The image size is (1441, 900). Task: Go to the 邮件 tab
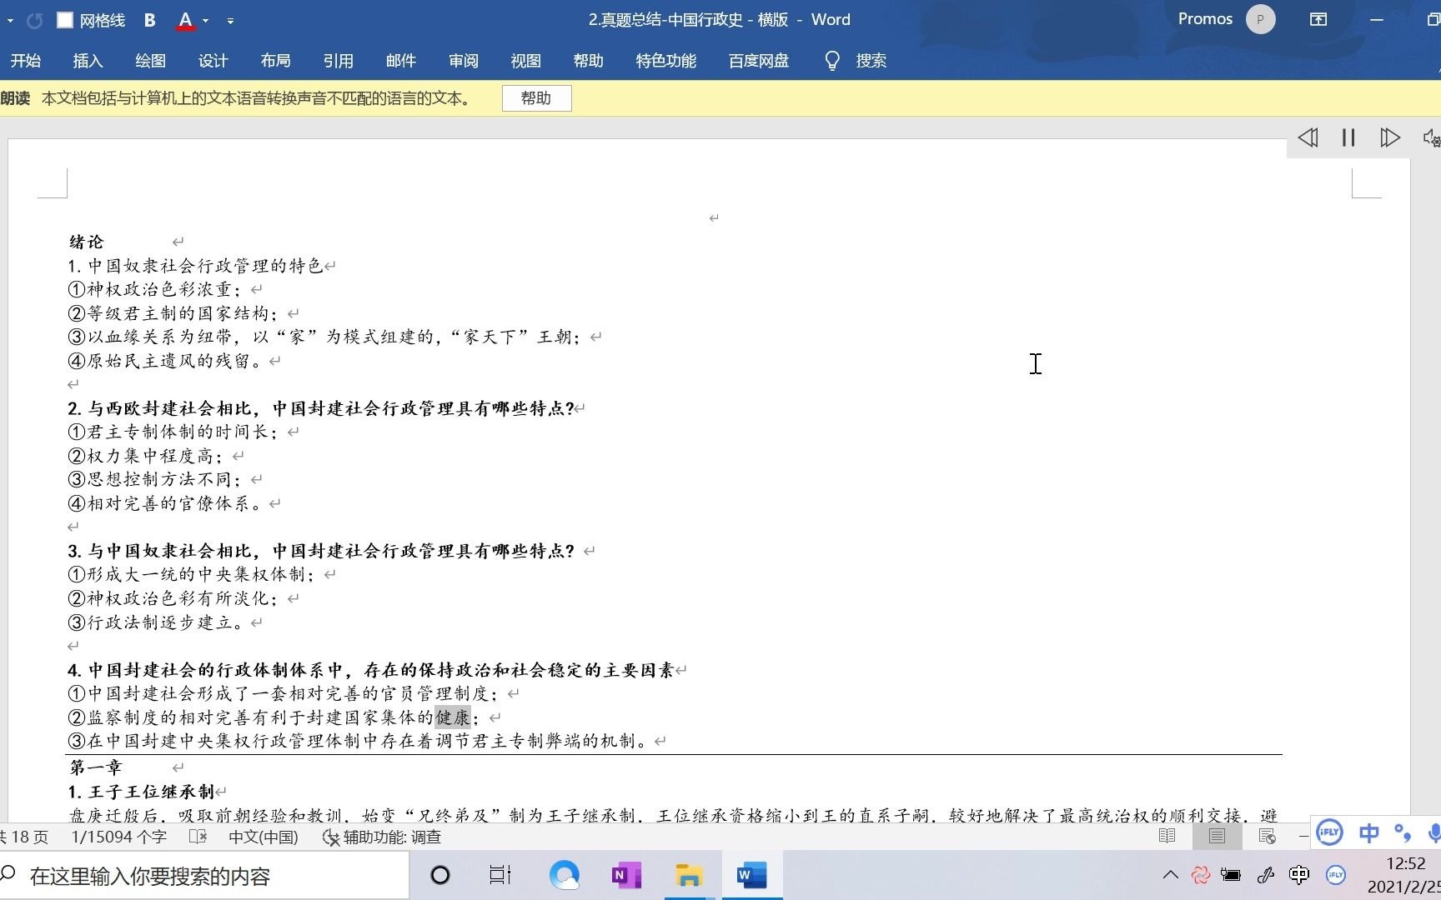pos(400,61)
